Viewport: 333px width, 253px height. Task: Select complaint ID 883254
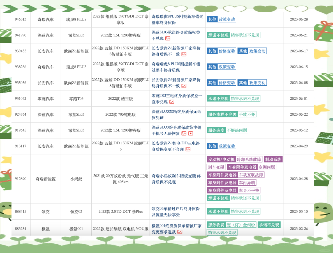pos(20,229)
